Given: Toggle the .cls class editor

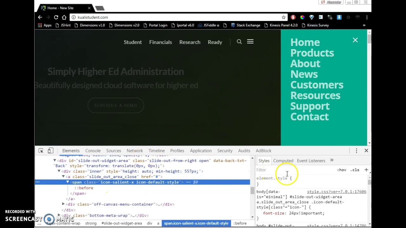Looking at the screenshot, I should point(355,170).
